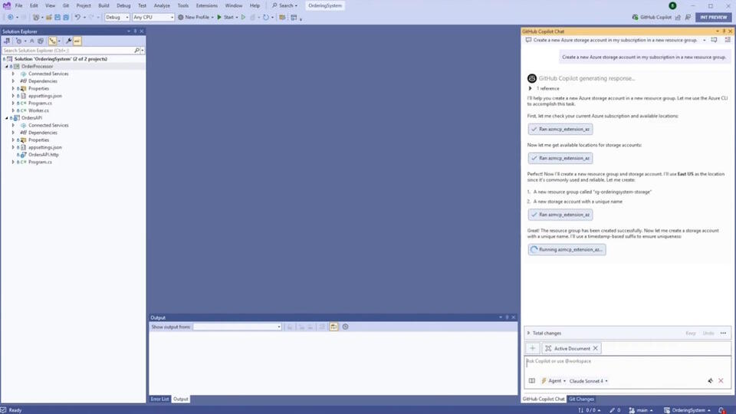Open the Claude Sonnet 4 model dropdown
The width and height of the screenshot is (736, 414).
click(588, 381)
